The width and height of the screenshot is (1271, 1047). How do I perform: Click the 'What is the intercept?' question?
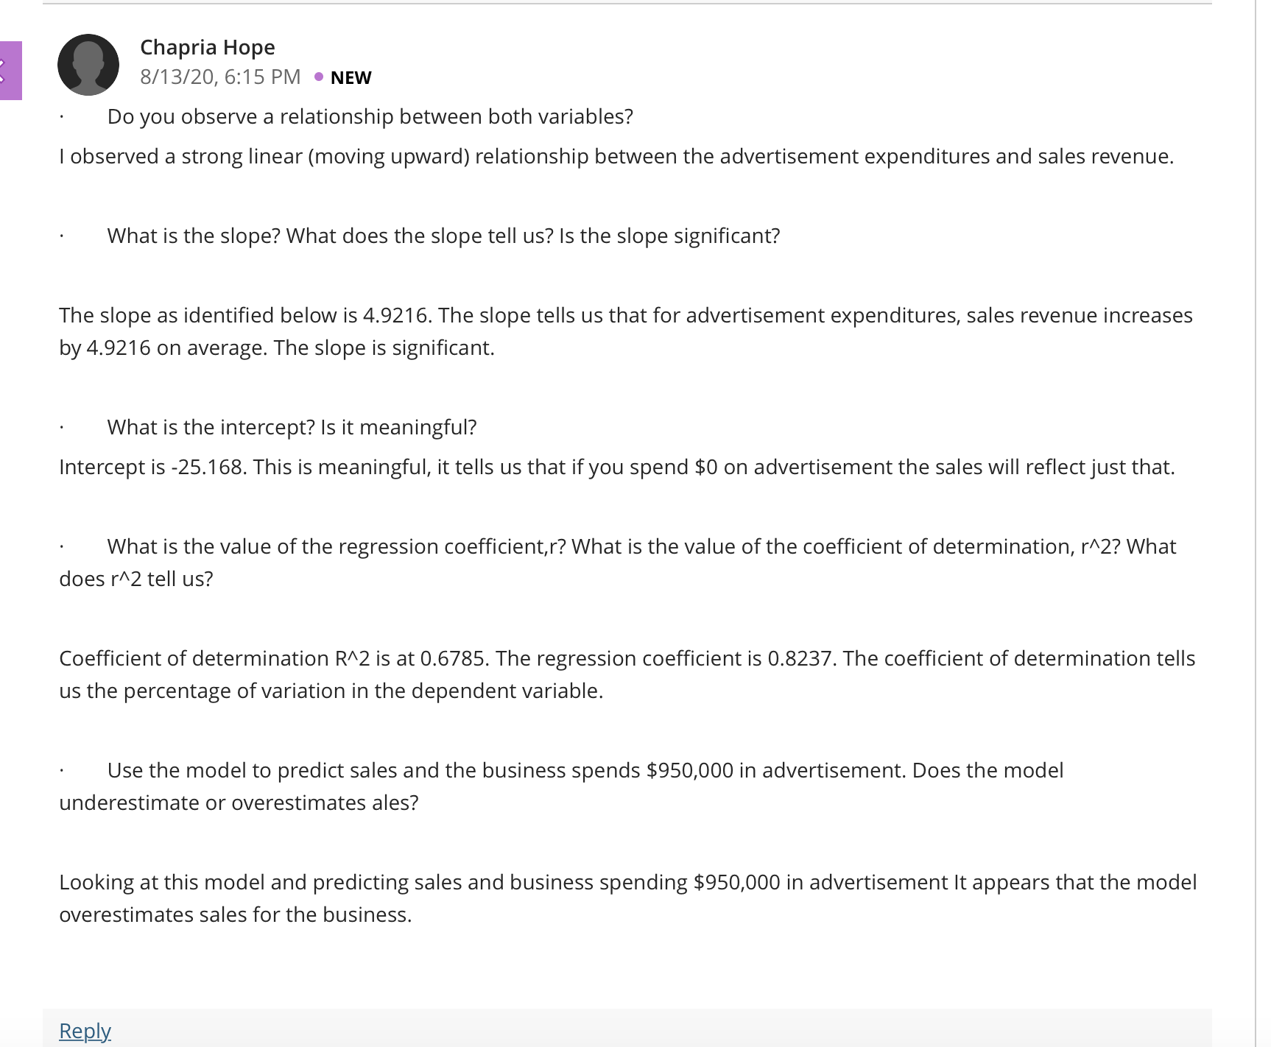[292, 427]
